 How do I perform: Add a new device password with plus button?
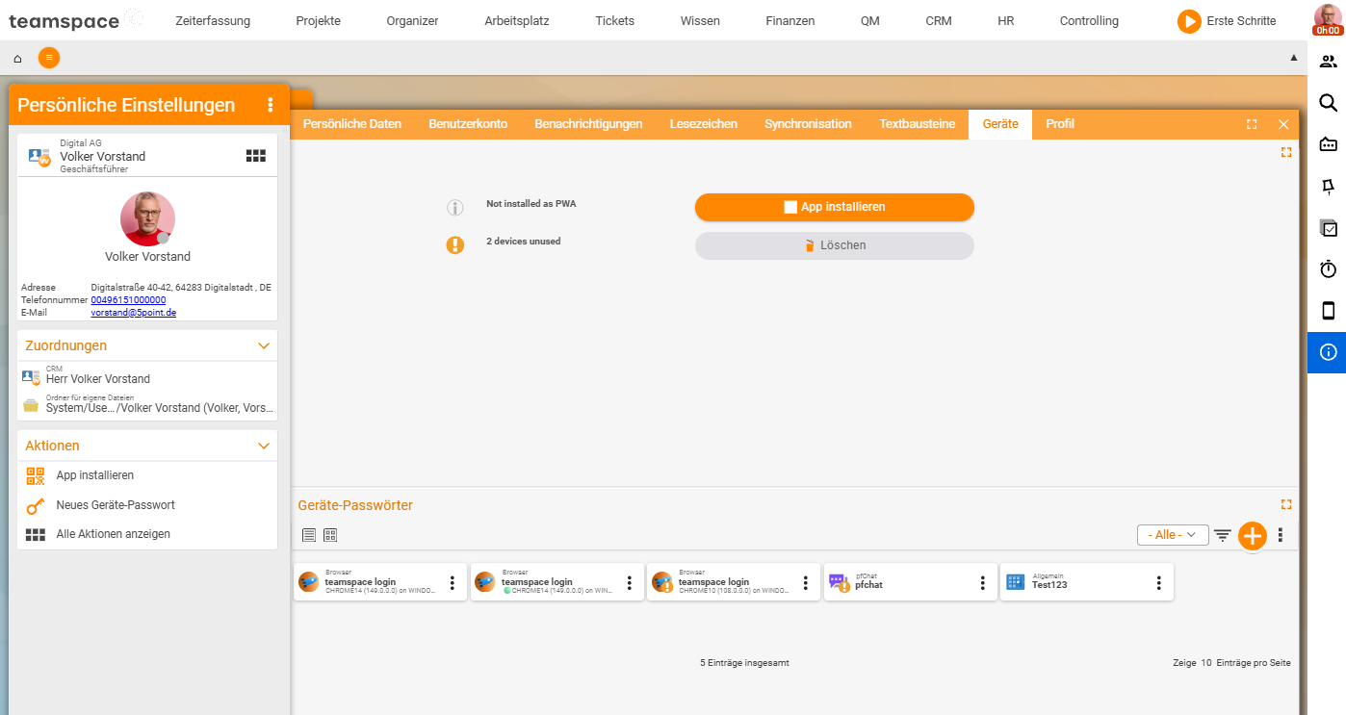1252,536
